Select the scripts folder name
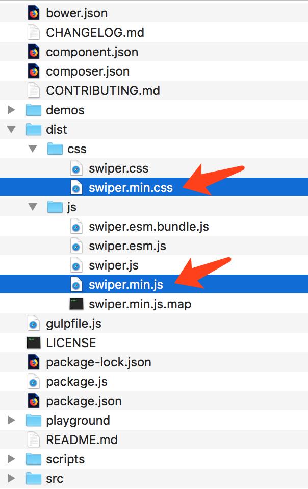 (65, 460)
